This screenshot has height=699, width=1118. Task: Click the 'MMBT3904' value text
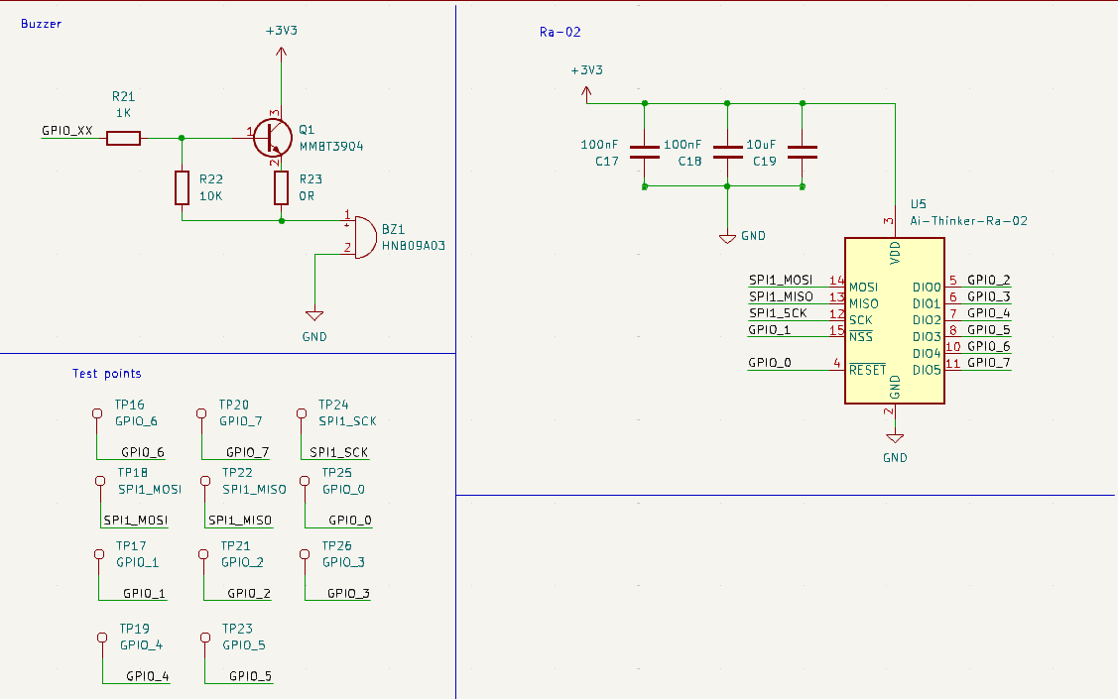[331, 146]
